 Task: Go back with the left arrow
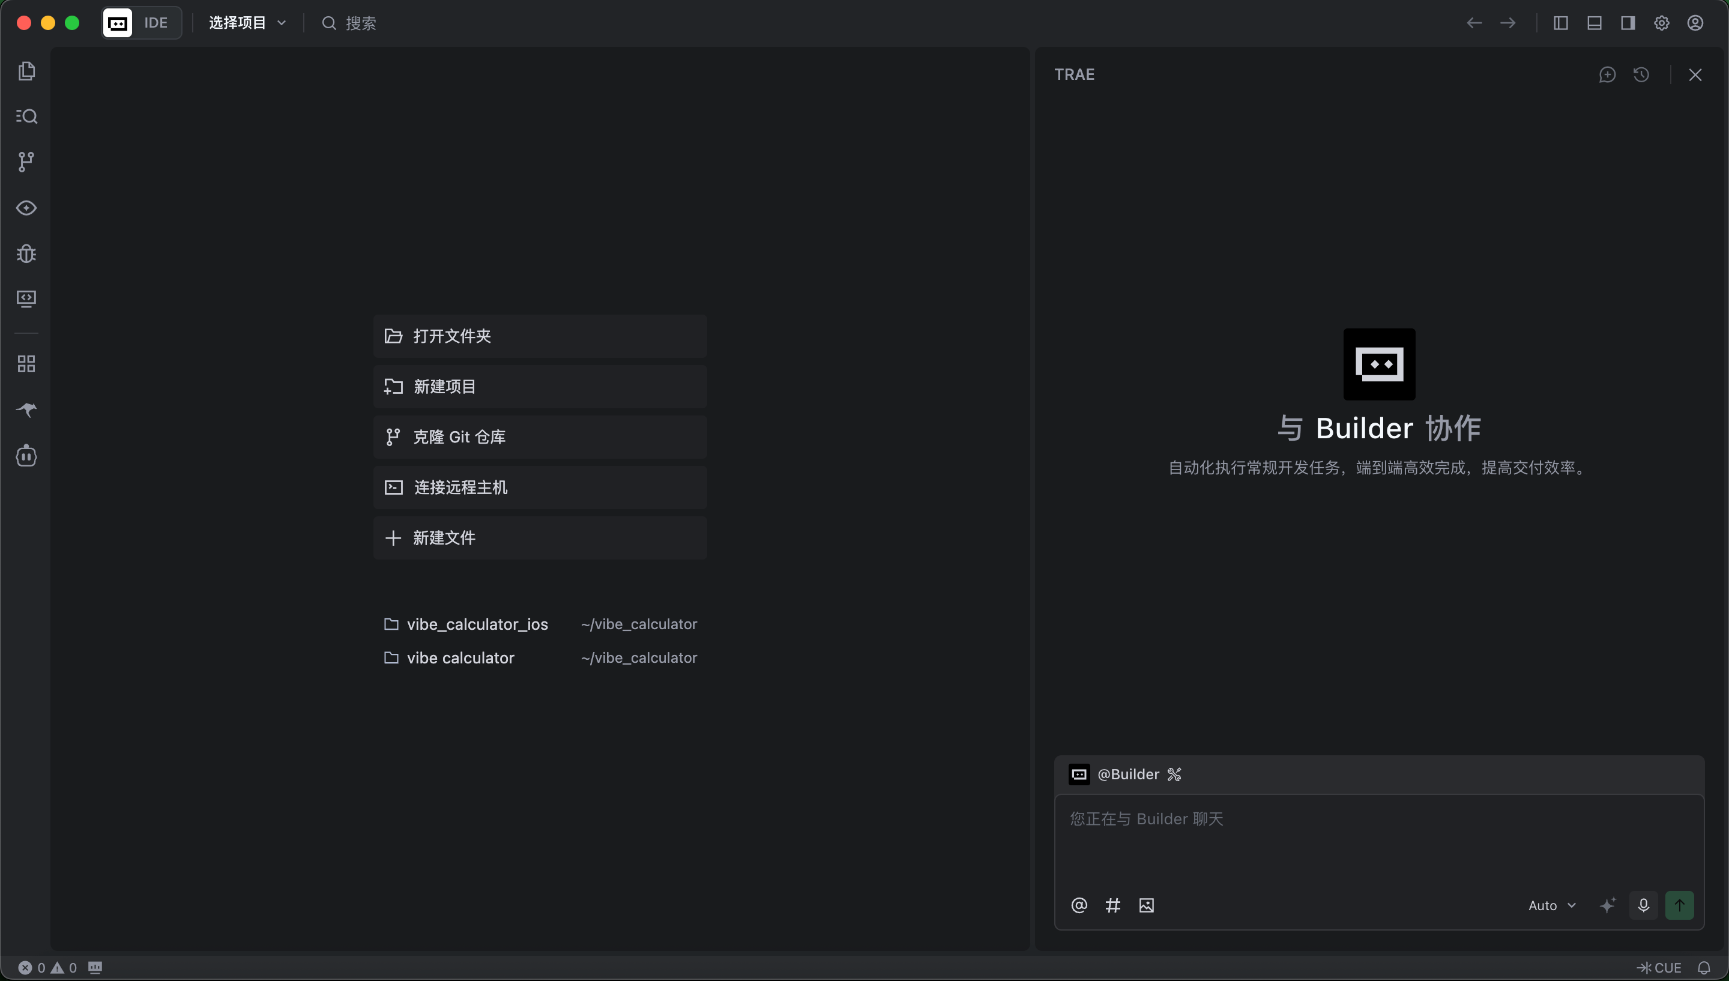(1474, 23)
